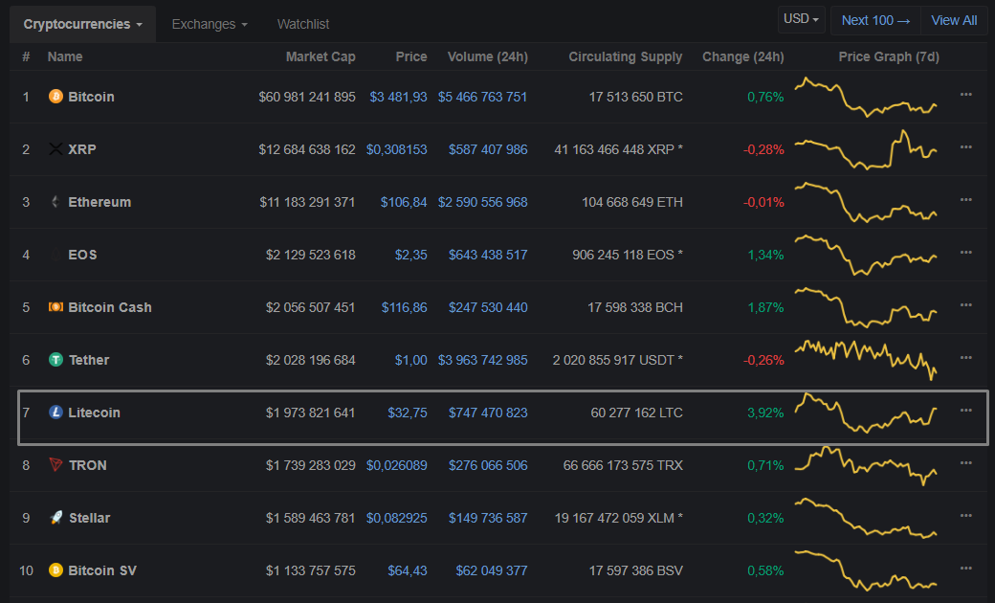This screenshot has height=603, width=995.
Task: Open the Cryptocurrencies dropdown tab
Action: (x=82, y=24)
